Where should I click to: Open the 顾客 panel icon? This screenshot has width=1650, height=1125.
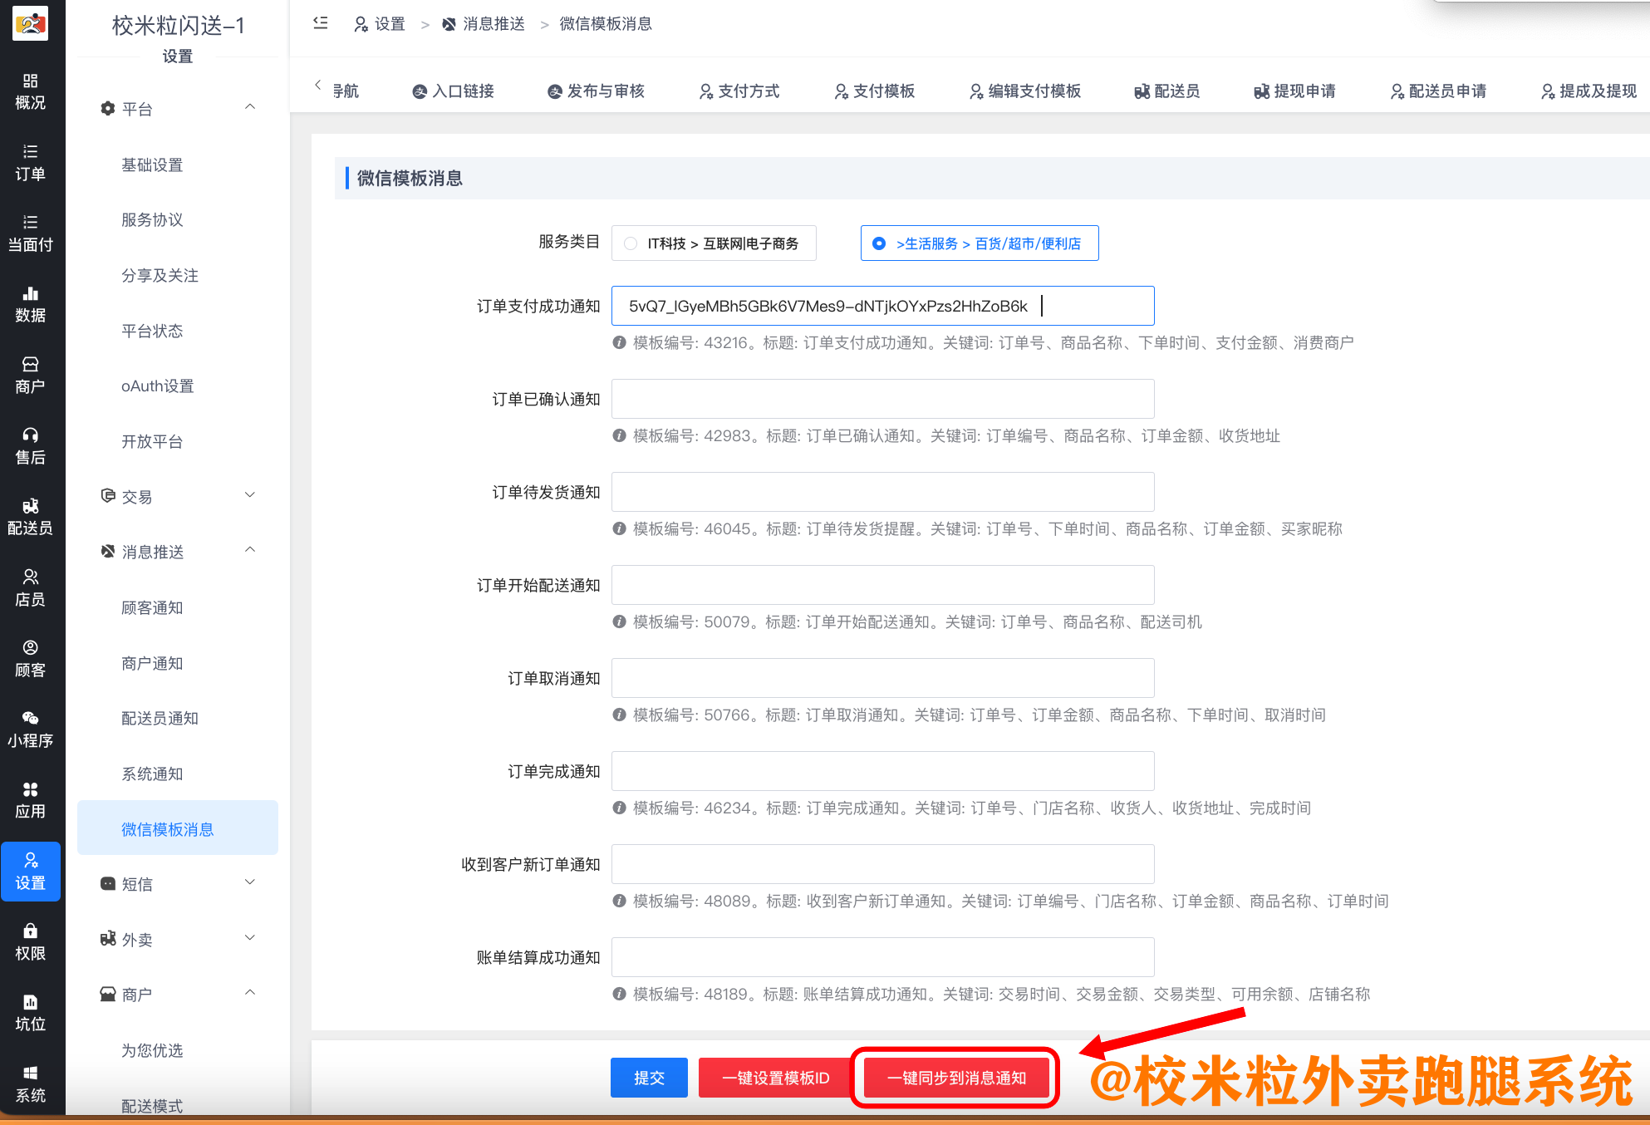[x=32, y=656]
